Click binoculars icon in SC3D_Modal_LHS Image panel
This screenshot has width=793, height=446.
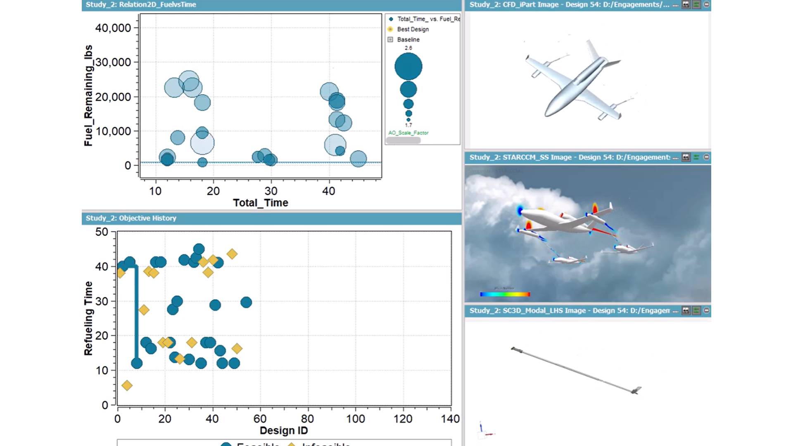[686, 311]
